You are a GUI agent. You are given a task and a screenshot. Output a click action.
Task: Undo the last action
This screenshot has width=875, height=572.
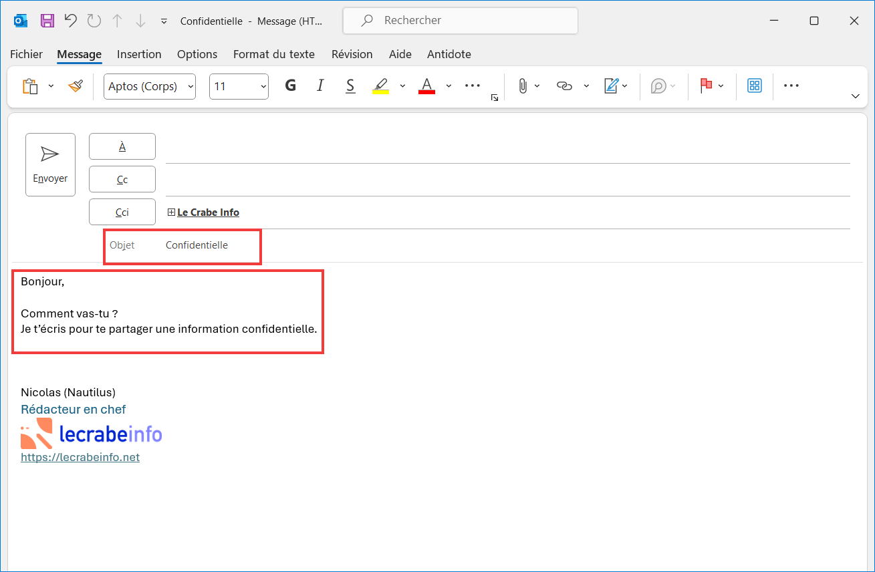click(x=71, y=21)
